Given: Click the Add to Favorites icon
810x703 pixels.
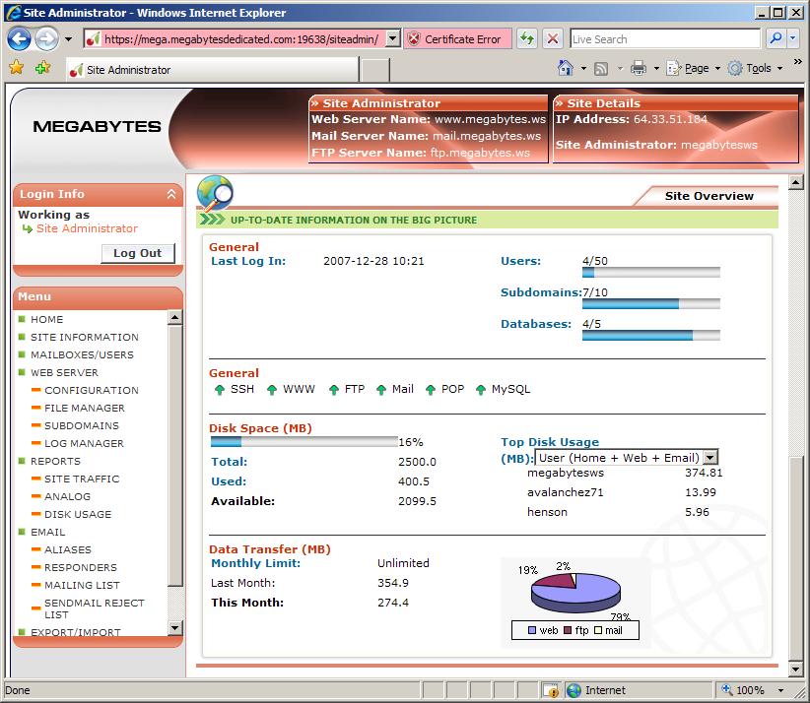Looking at the screenshot, I should click(x=41, y=68).
